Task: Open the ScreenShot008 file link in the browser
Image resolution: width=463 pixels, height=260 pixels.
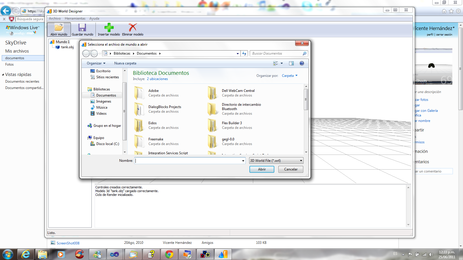Action: pos(68,243)
